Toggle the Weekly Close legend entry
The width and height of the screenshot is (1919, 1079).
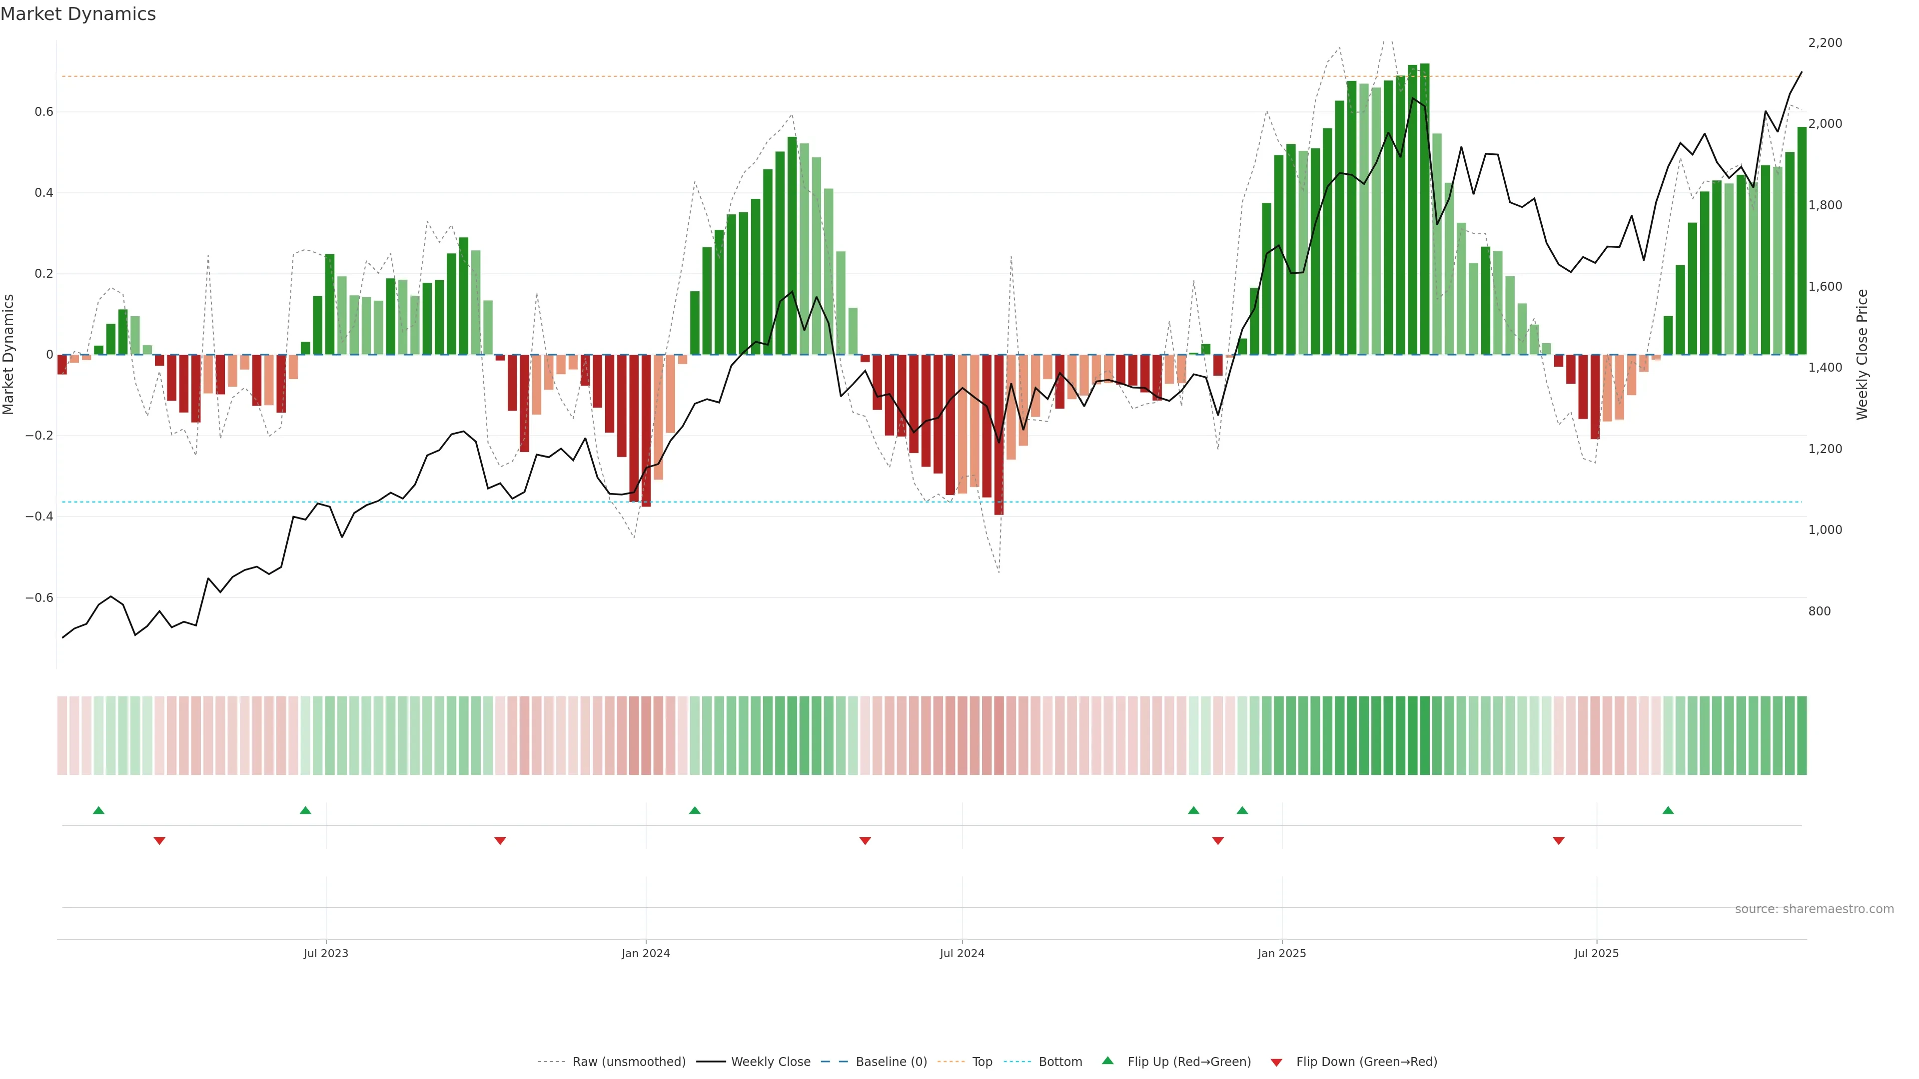pyautogui.click(x=770, y=1062)
